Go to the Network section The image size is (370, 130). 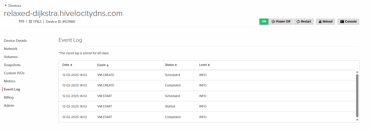[x=11, y=49]
